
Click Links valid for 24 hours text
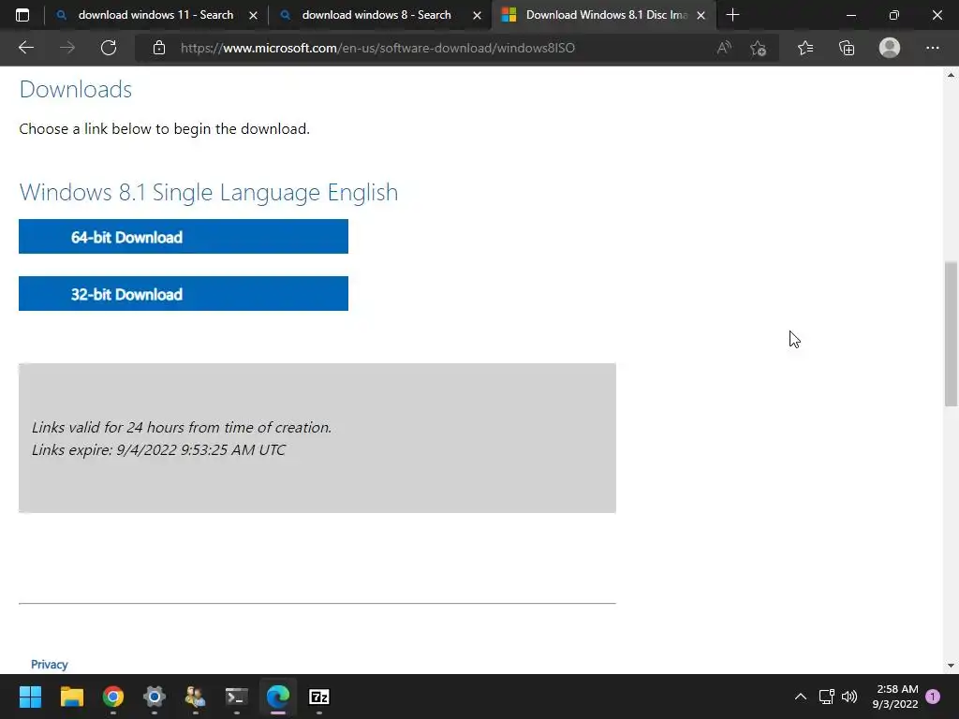pyautogui.click(x=182, y=427)
